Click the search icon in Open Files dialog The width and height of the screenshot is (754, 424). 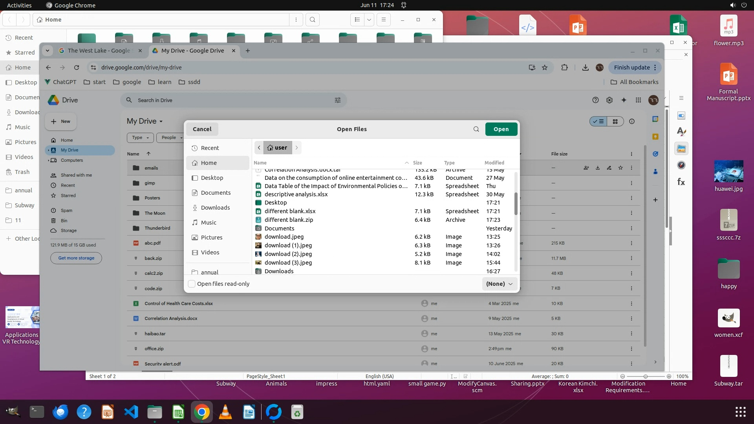coord(476,129)
